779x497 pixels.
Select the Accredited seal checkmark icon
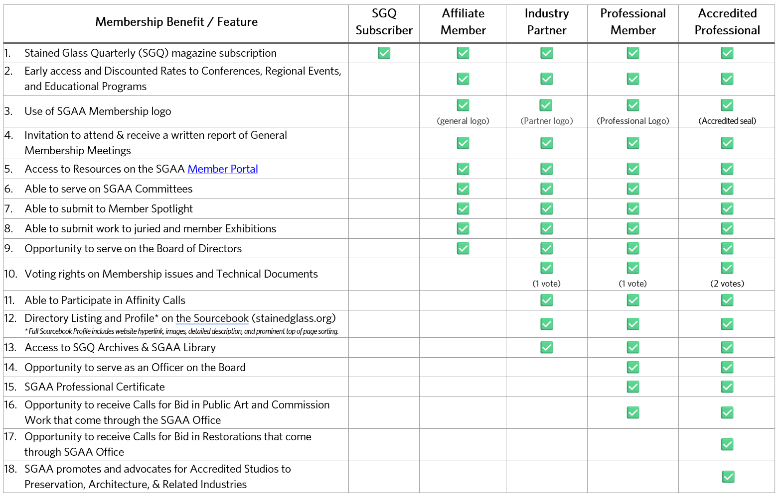[x=727, y=105]
